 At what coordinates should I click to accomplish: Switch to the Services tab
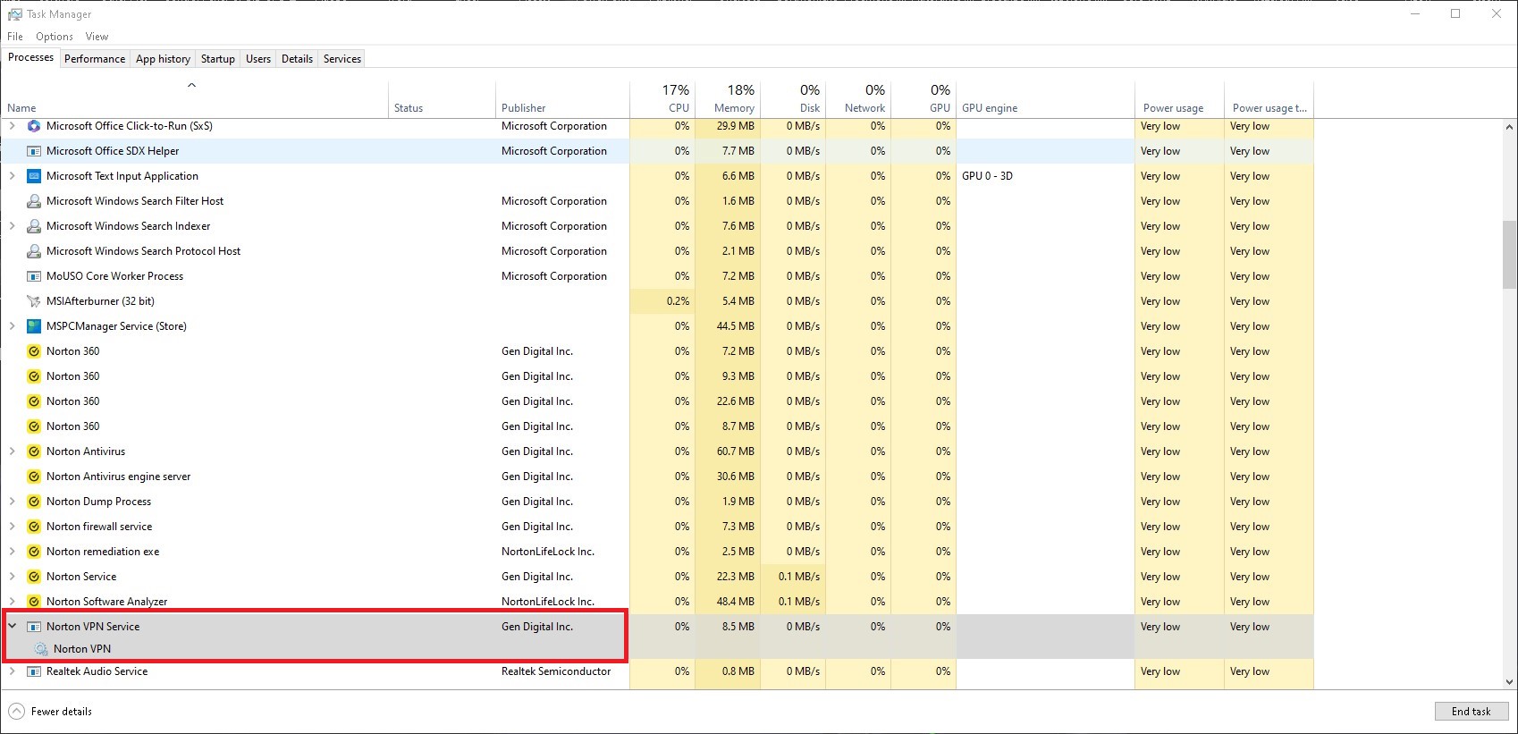pos(342,59)
